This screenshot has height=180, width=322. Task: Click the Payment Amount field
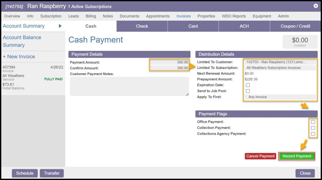pyautogui.click(x=169, y=63)
